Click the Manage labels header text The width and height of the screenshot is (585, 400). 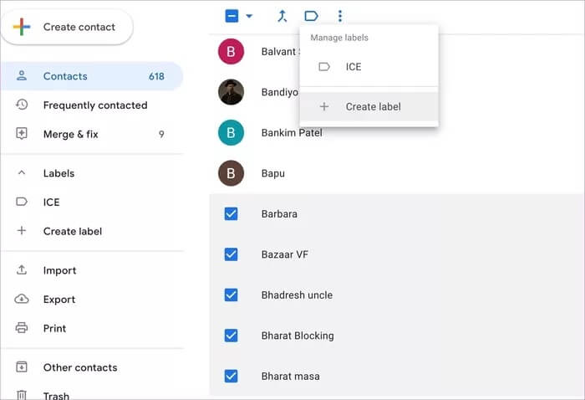pyautogui.click(x=339, y=38)
